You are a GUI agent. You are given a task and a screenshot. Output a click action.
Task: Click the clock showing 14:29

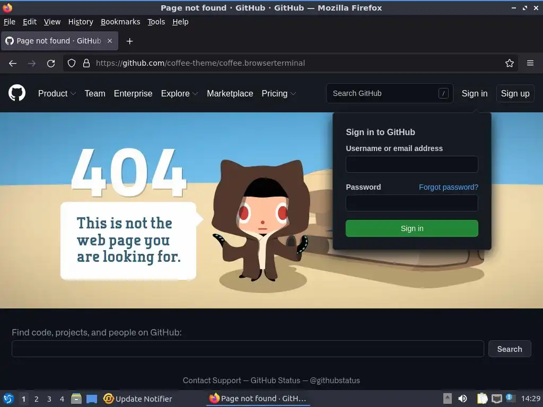click(x=530, y=399)
